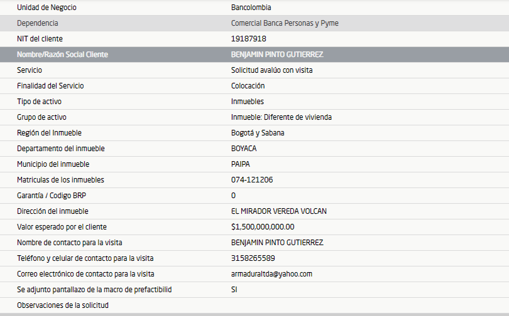The image size is (509, 316).
Task: Click the PAIPA municipality value
Action: pyautogui.click(x=241, y=164)
